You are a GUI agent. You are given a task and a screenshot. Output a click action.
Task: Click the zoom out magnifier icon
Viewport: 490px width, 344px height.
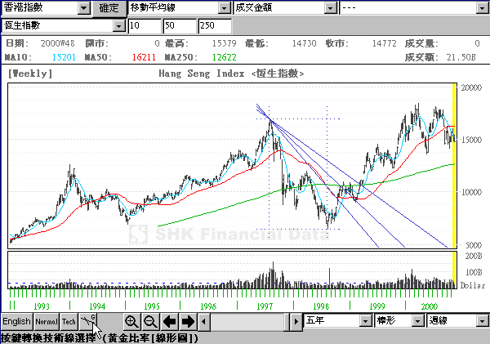tap(150, 321)
